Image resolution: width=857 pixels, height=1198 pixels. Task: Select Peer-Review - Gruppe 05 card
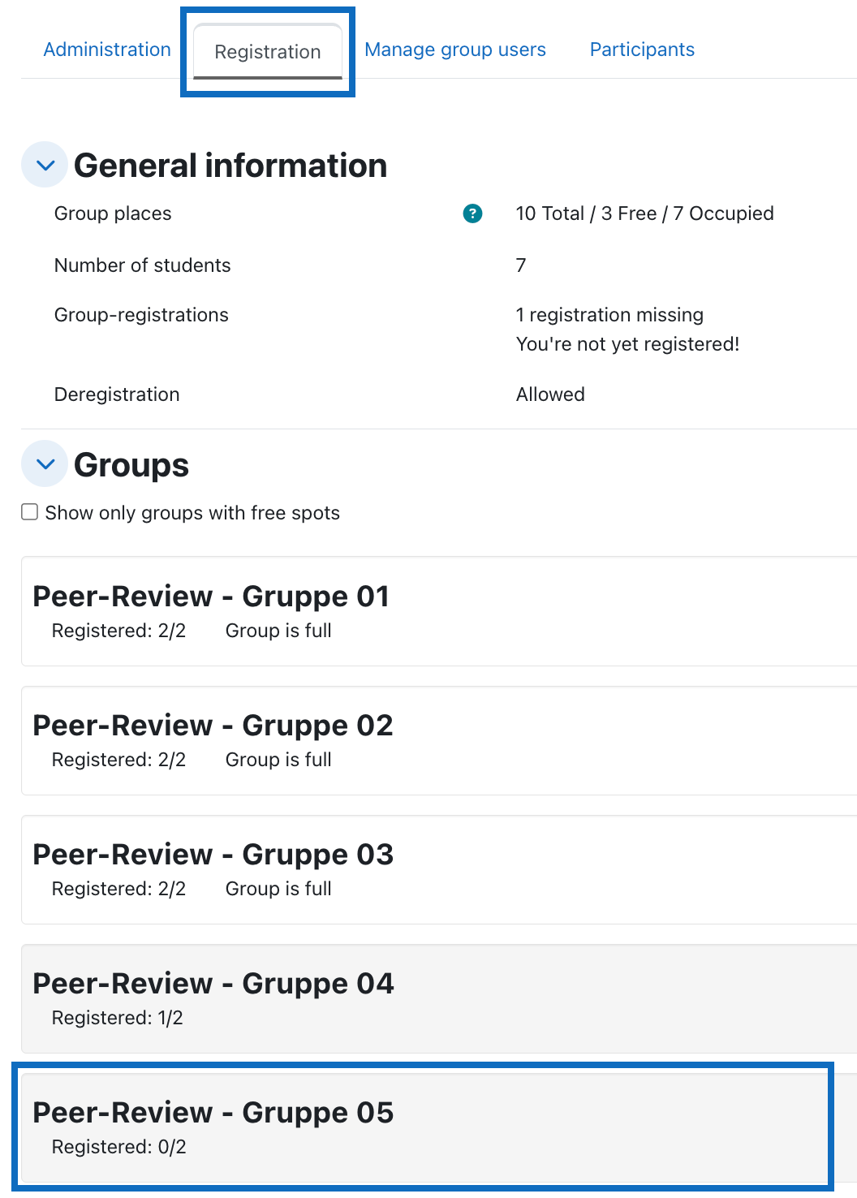[425, 1128]
